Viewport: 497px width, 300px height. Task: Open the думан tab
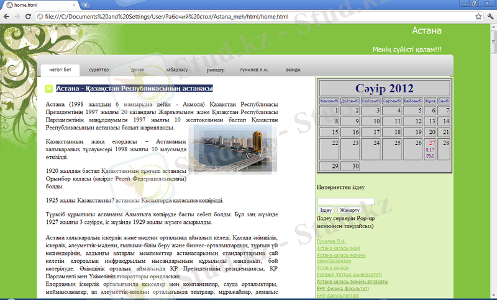pos(137,70)
